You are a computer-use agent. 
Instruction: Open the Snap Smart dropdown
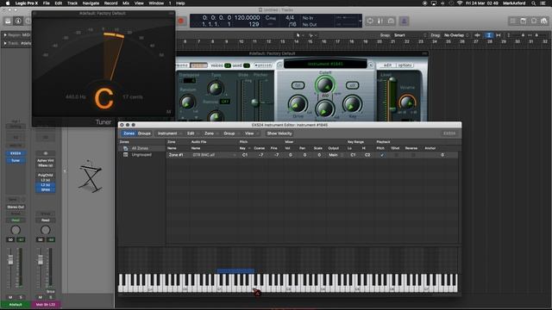point(410,35)
